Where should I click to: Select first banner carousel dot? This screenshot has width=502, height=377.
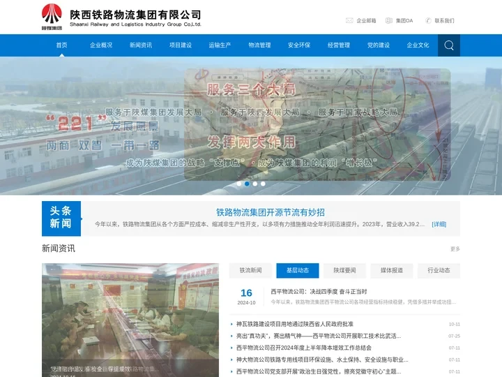pos(239,184)
